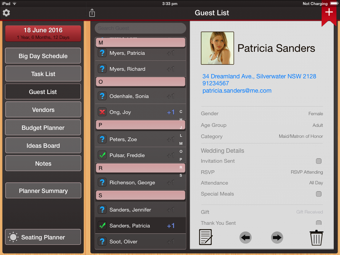This screenshot has height=255, width=340.
Task: Tap the +1 for Peters, Zoe
Action: click(x=171, y=139)
